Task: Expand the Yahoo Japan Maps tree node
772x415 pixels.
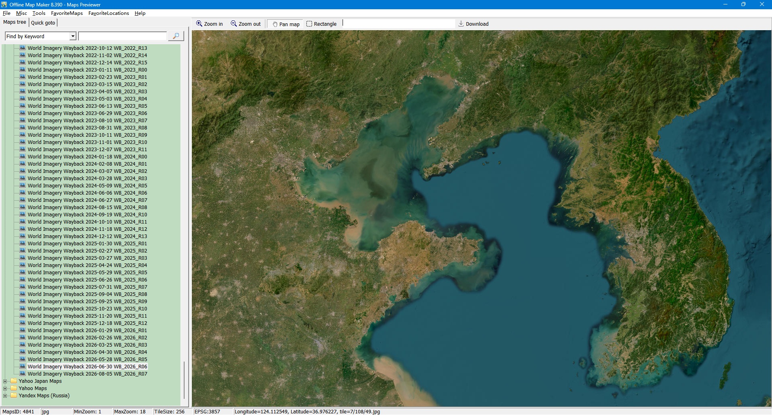Action: click(x=5, y=381)
